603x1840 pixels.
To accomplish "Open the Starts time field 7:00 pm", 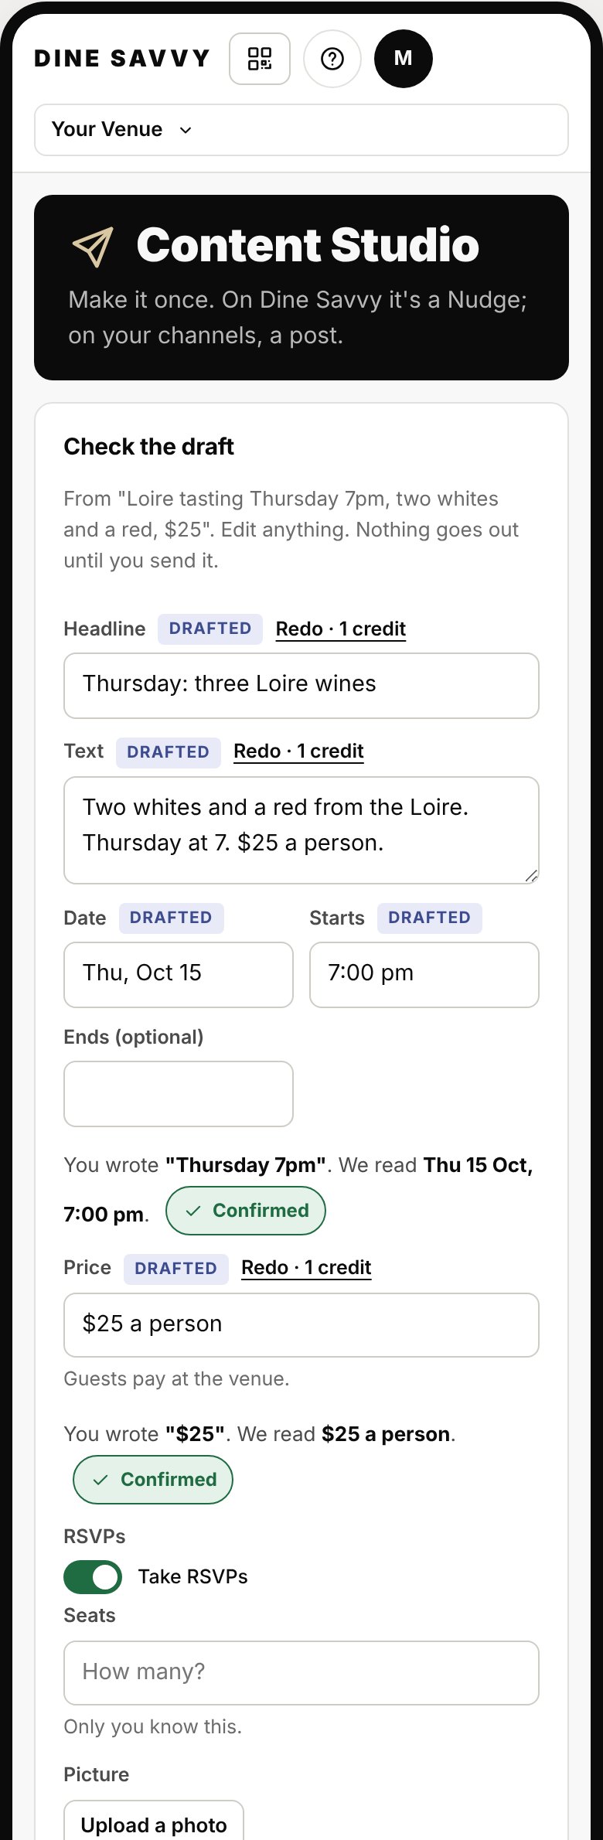I will point(424,975).
